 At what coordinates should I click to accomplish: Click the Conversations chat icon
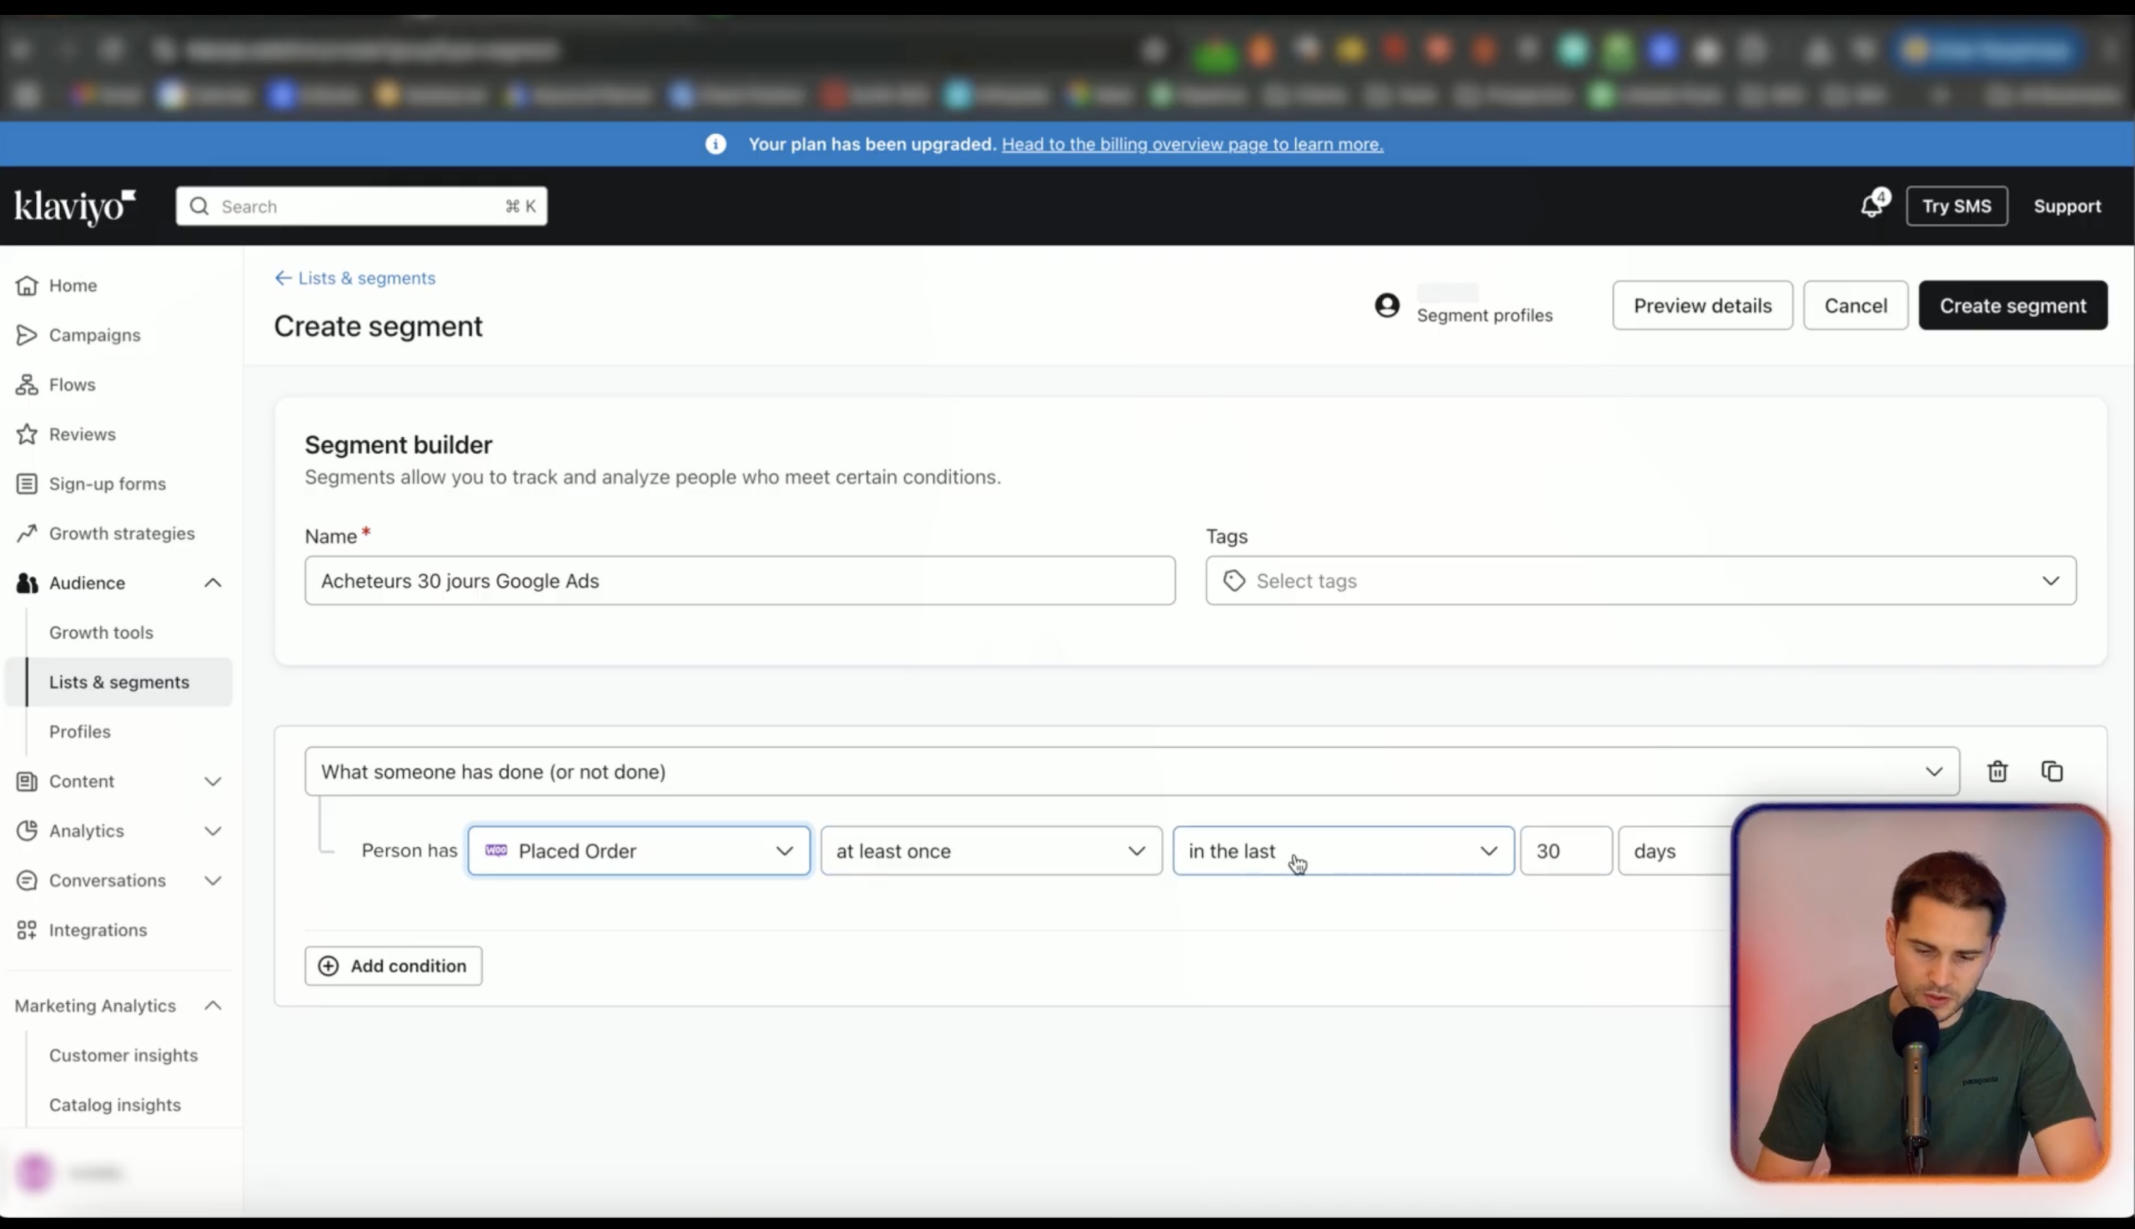tap(27, 880)
